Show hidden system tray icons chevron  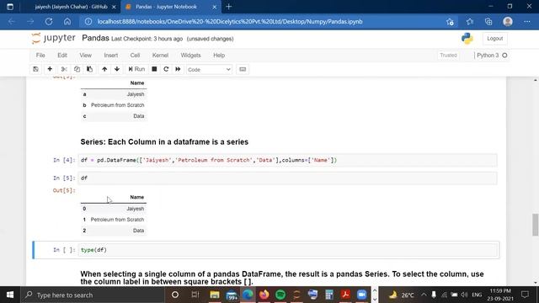424,295
